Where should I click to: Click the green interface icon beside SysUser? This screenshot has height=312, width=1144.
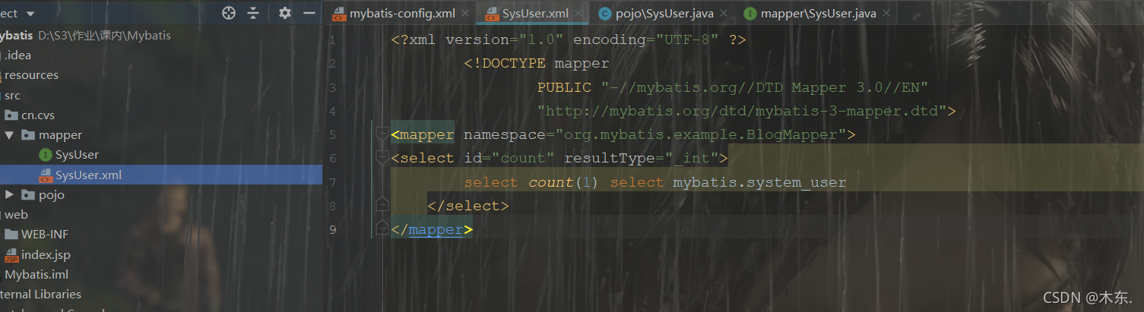point(45,155)
